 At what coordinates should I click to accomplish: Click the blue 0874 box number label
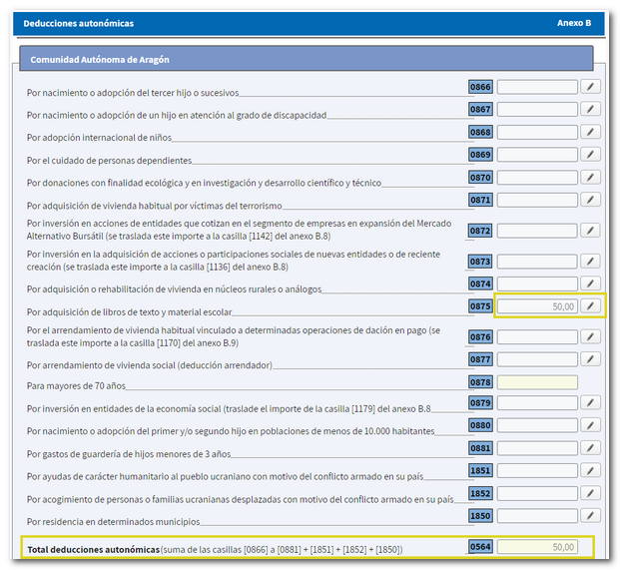[x=480, y=284]
